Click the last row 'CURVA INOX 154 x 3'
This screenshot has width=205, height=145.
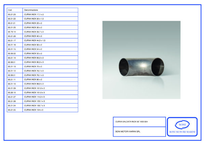point(33,110)
